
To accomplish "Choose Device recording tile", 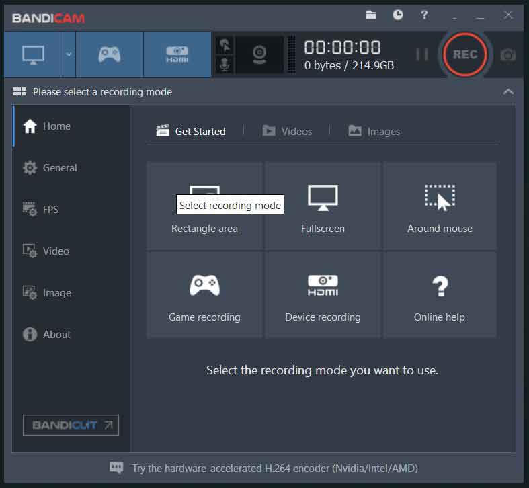I will click(323, 295).
